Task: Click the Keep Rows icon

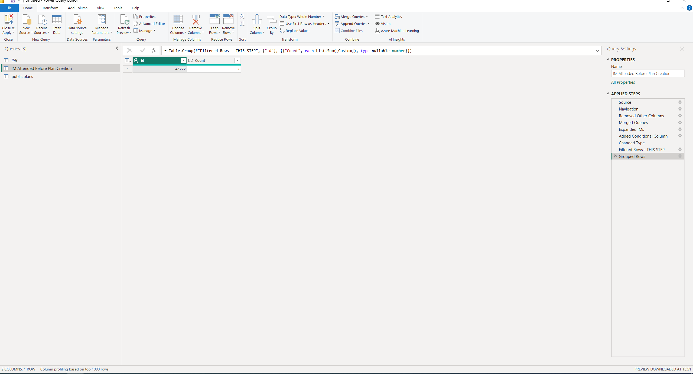Action: coord(214,19)
